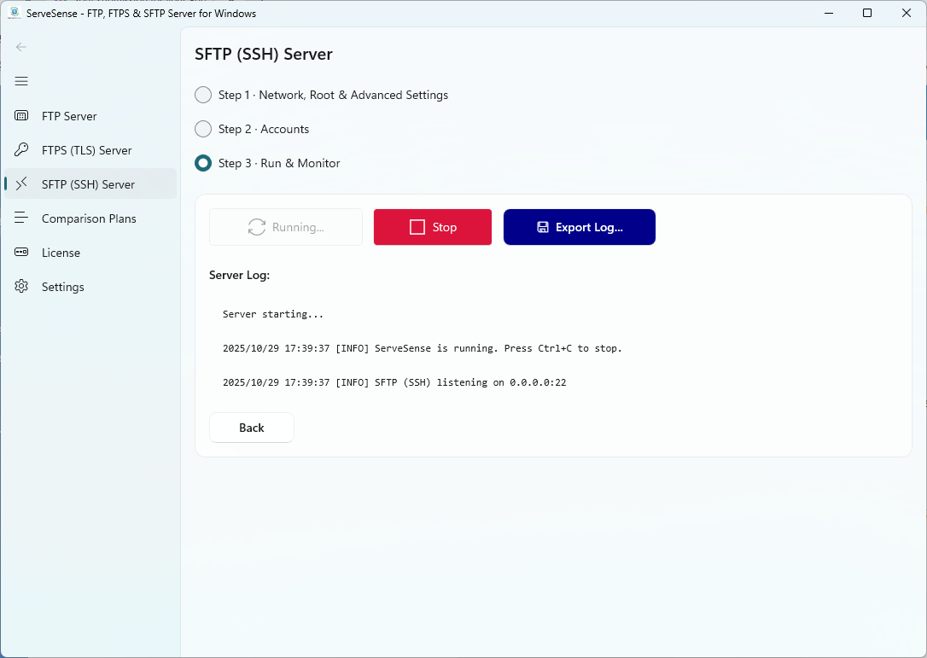This screenshot has height=658, width=927.
Task: Click the save disk icon on Export Log
Action: (543, 227)
